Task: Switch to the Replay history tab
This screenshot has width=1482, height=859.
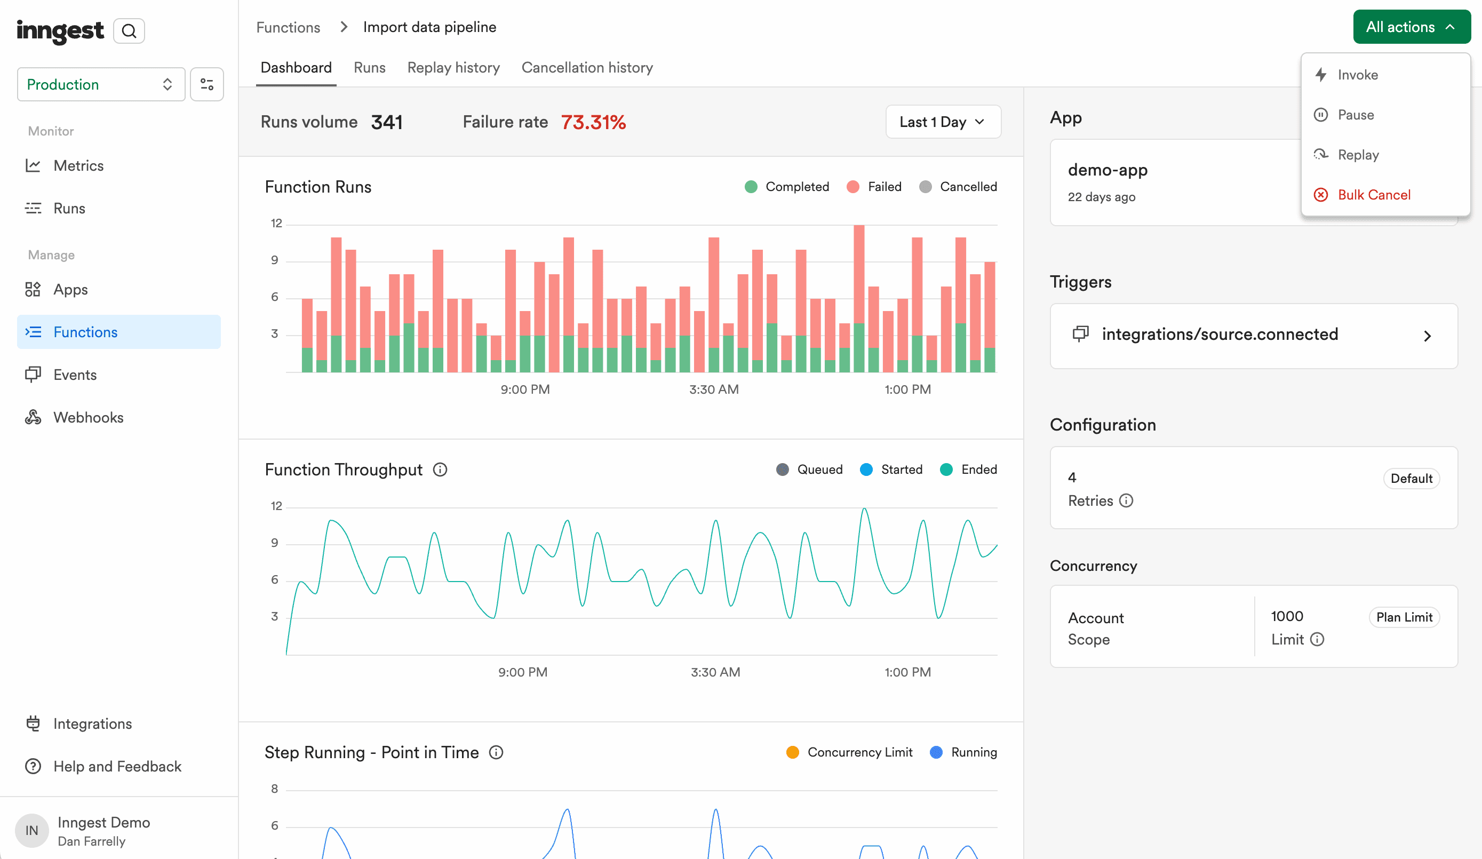Action: click(453, 68)
